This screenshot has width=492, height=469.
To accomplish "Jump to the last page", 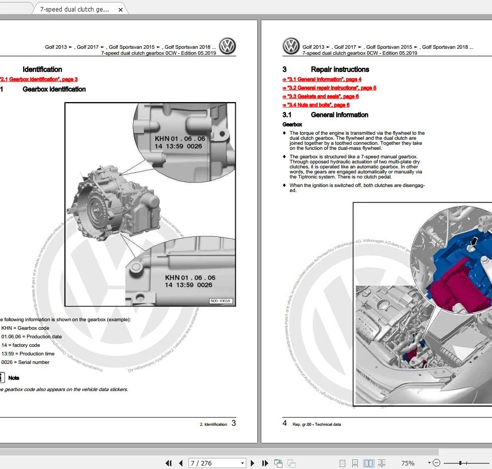I will point(265,463).
